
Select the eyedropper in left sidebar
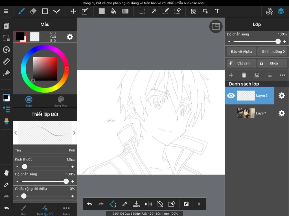point(6,184)
